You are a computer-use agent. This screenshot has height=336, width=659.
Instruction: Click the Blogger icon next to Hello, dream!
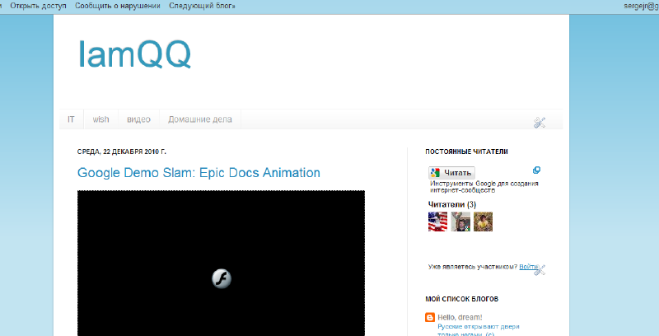(x=430, y=317)
